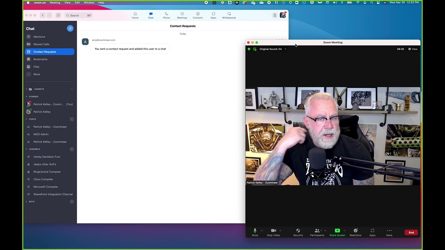Screen dimensions: 445x250
Task: Open starred chat Patrick Kelley - Zoomi... (You)
Action: tap(49, 104)
